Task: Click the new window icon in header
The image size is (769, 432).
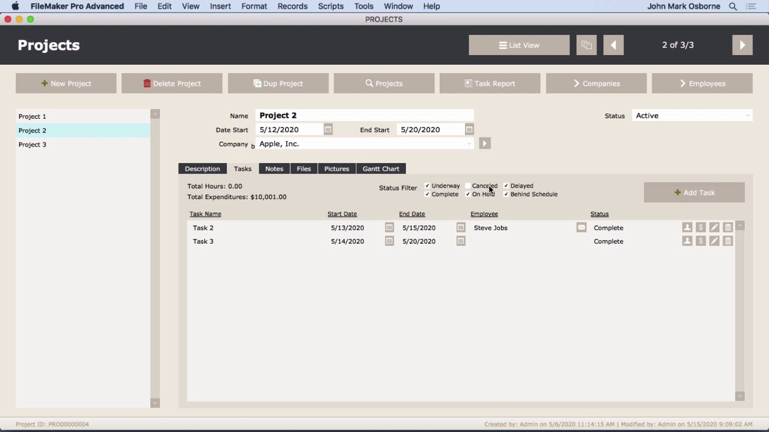Action: tap(586, 45)
